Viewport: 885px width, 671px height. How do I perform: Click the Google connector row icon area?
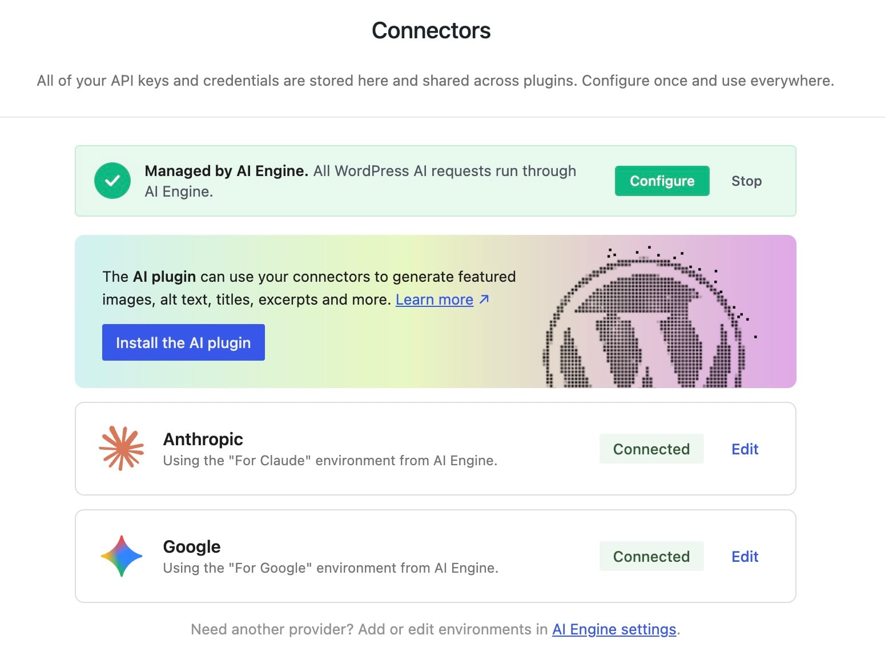point(122,556)
